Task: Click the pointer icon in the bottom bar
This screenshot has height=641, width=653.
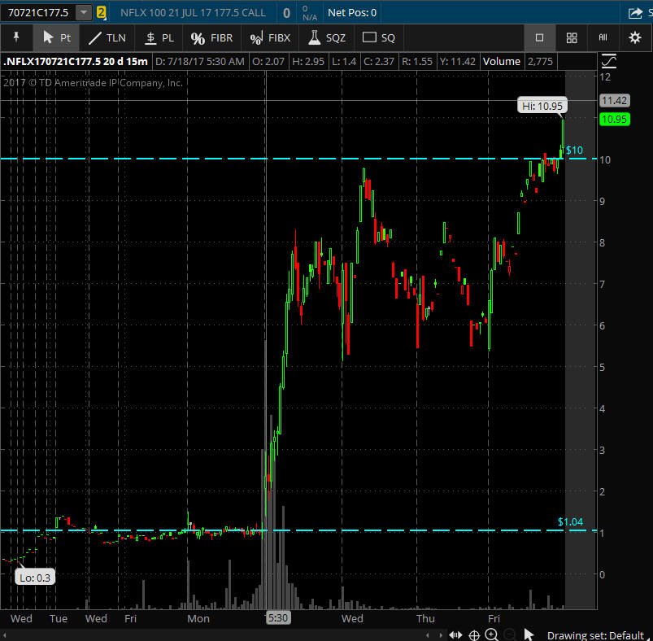Action: pos(529,634)
